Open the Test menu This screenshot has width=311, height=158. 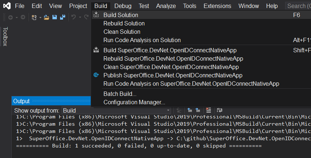144,6
